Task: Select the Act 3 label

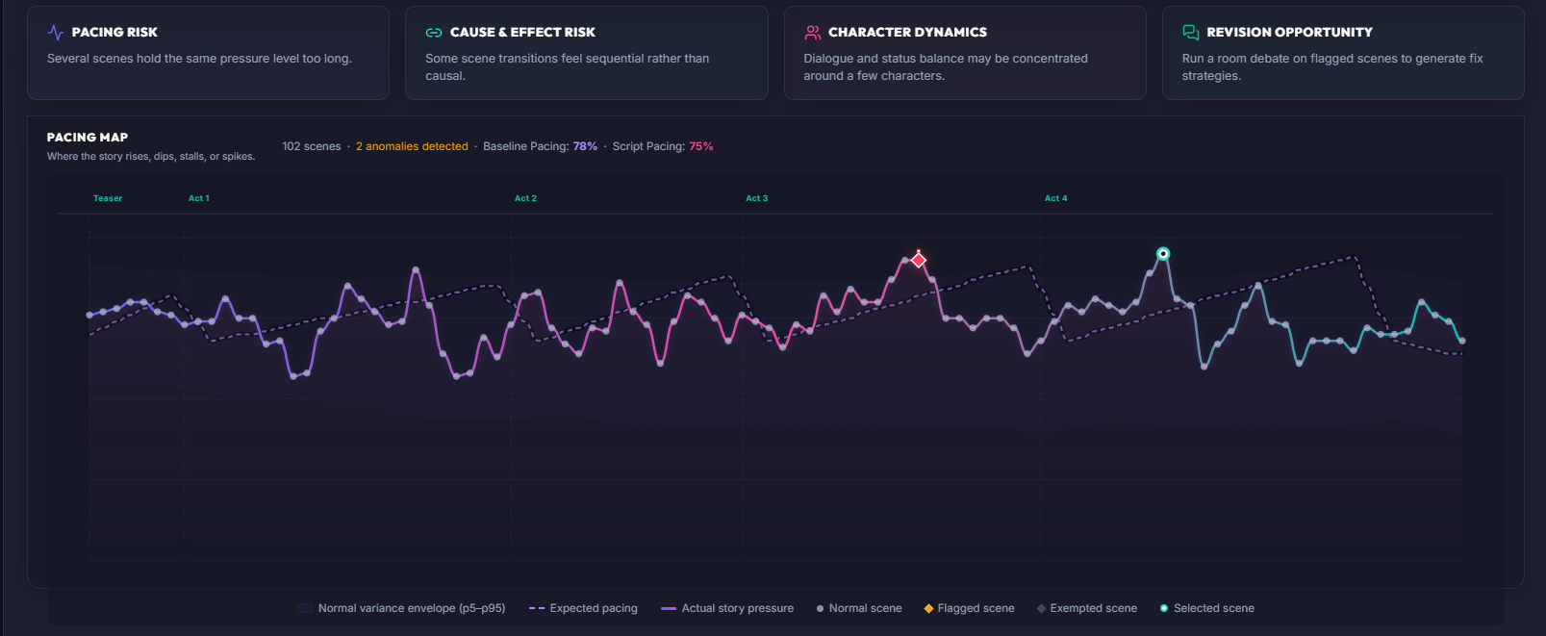Action: pyautogui.click(x=756, y=198)
